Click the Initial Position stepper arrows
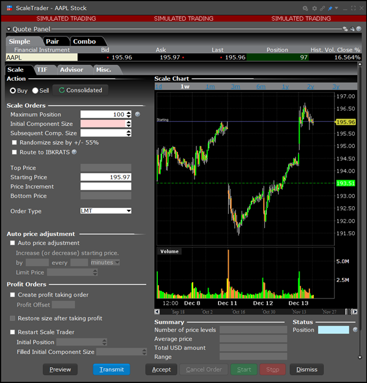The image size is (367, 383). tap(105, 342)
